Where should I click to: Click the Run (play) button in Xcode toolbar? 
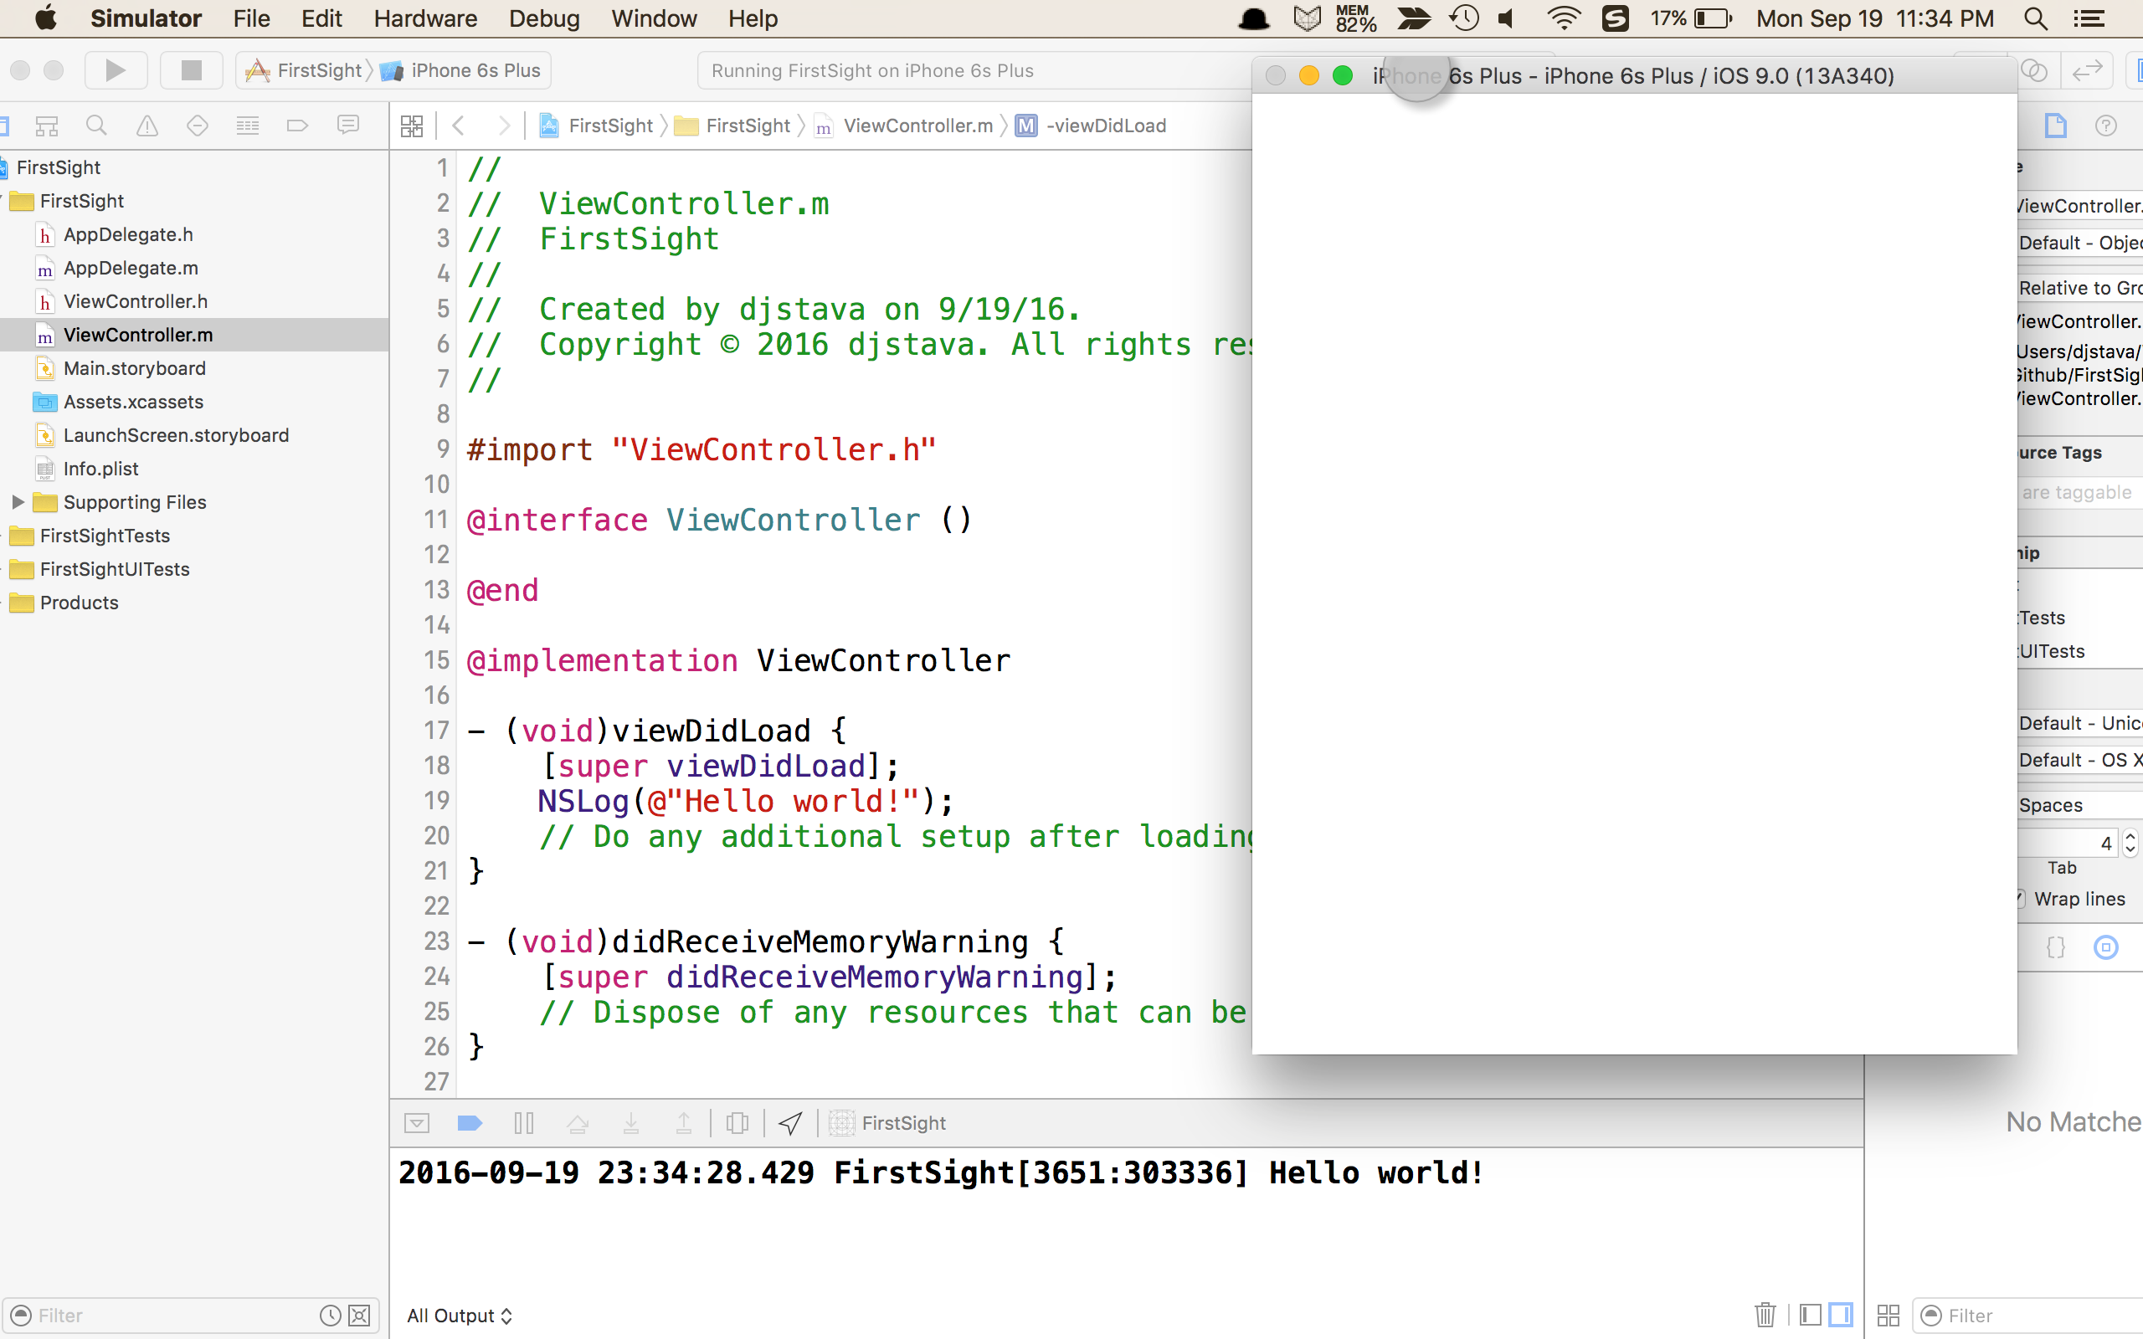(x=116, y=70)
